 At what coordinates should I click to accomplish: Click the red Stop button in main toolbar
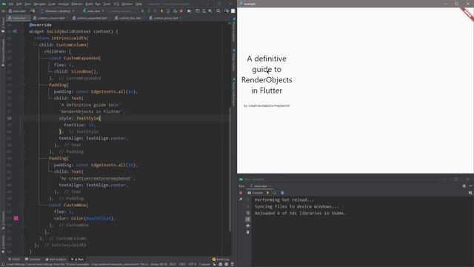click(181, 11)
